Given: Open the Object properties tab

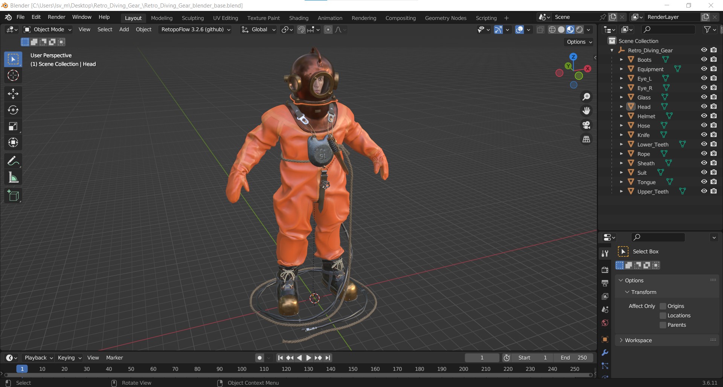Looking at the screenshot, I should click(x=605, y=340).
